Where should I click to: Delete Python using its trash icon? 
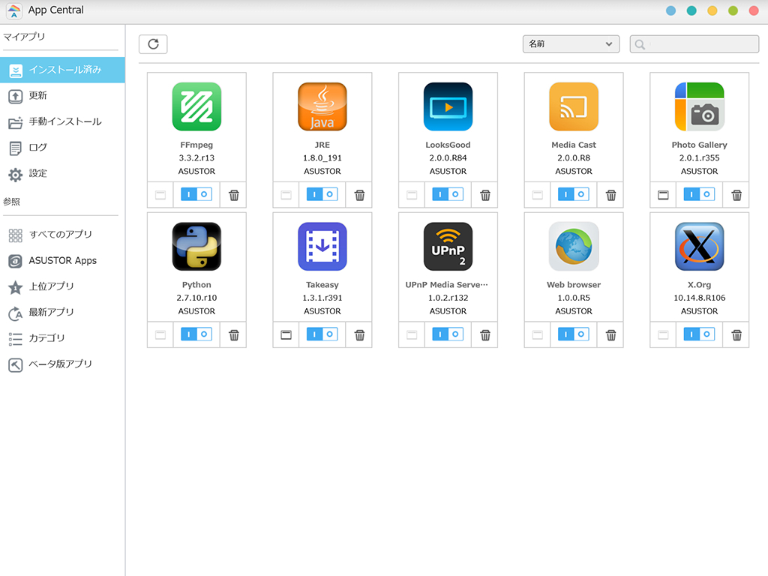tap(234, 335)
